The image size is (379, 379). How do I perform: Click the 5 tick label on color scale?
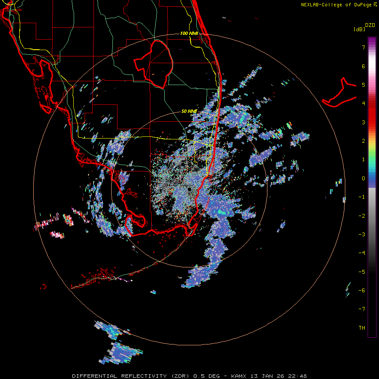[363, 85]
